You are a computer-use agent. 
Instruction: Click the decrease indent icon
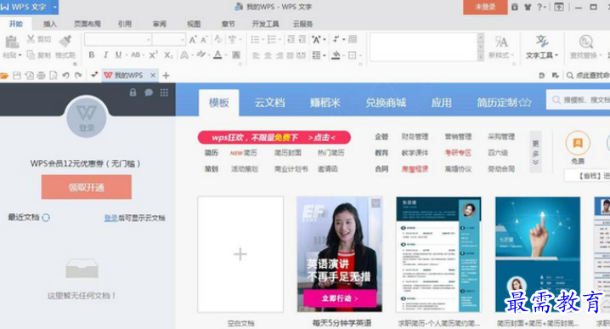tap(291, 39)
